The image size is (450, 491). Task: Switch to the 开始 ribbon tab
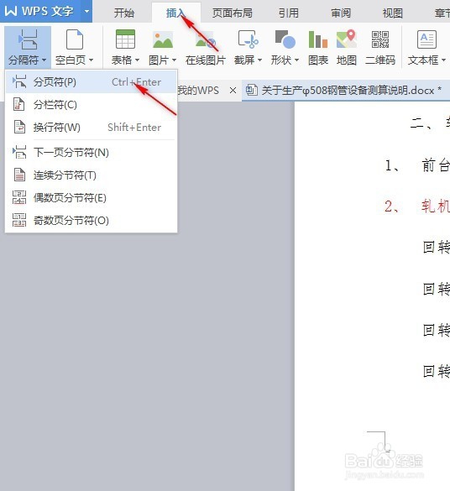[x=124, y=13]
